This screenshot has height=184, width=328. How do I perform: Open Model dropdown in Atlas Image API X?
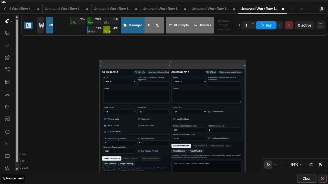coord(189,82)
